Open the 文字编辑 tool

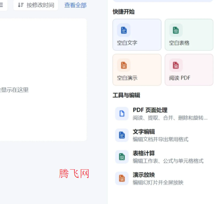pos(163,135)
